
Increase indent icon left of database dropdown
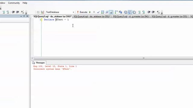tap(17, 12)
